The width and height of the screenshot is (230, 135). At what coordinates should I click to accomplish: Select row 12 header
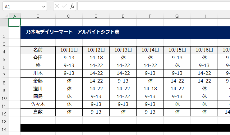4,112
